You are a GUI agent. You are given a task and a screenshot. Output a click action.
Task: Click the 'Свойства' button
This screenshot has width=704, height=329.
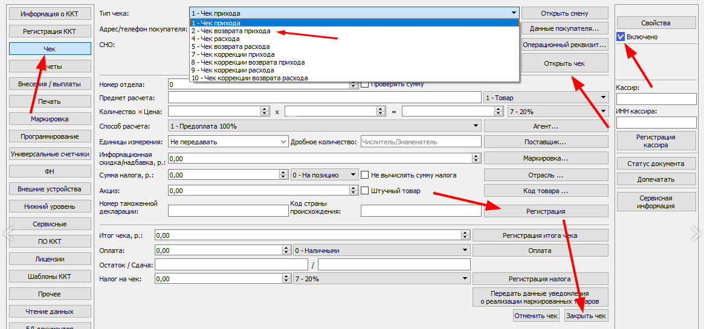tap(656, 23)
